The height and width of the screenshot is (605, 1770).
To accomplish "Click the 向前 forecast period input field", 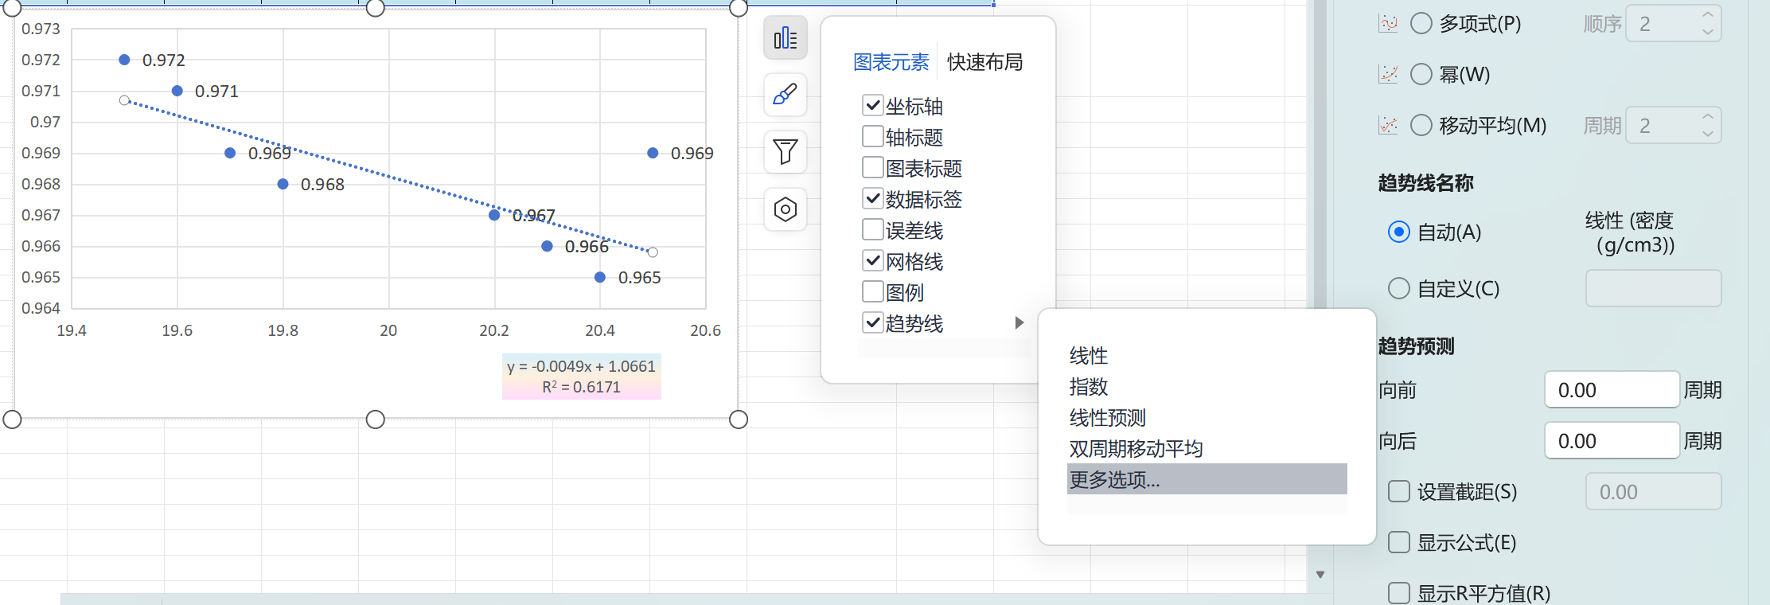I will tap(1611, 390).
